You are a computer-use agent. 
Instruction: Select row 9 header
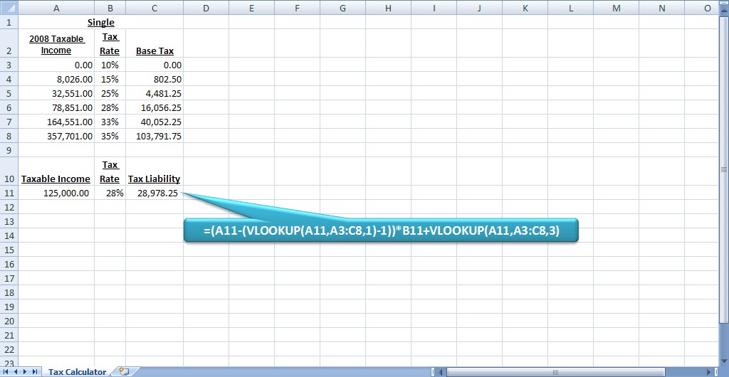(9, 150)
